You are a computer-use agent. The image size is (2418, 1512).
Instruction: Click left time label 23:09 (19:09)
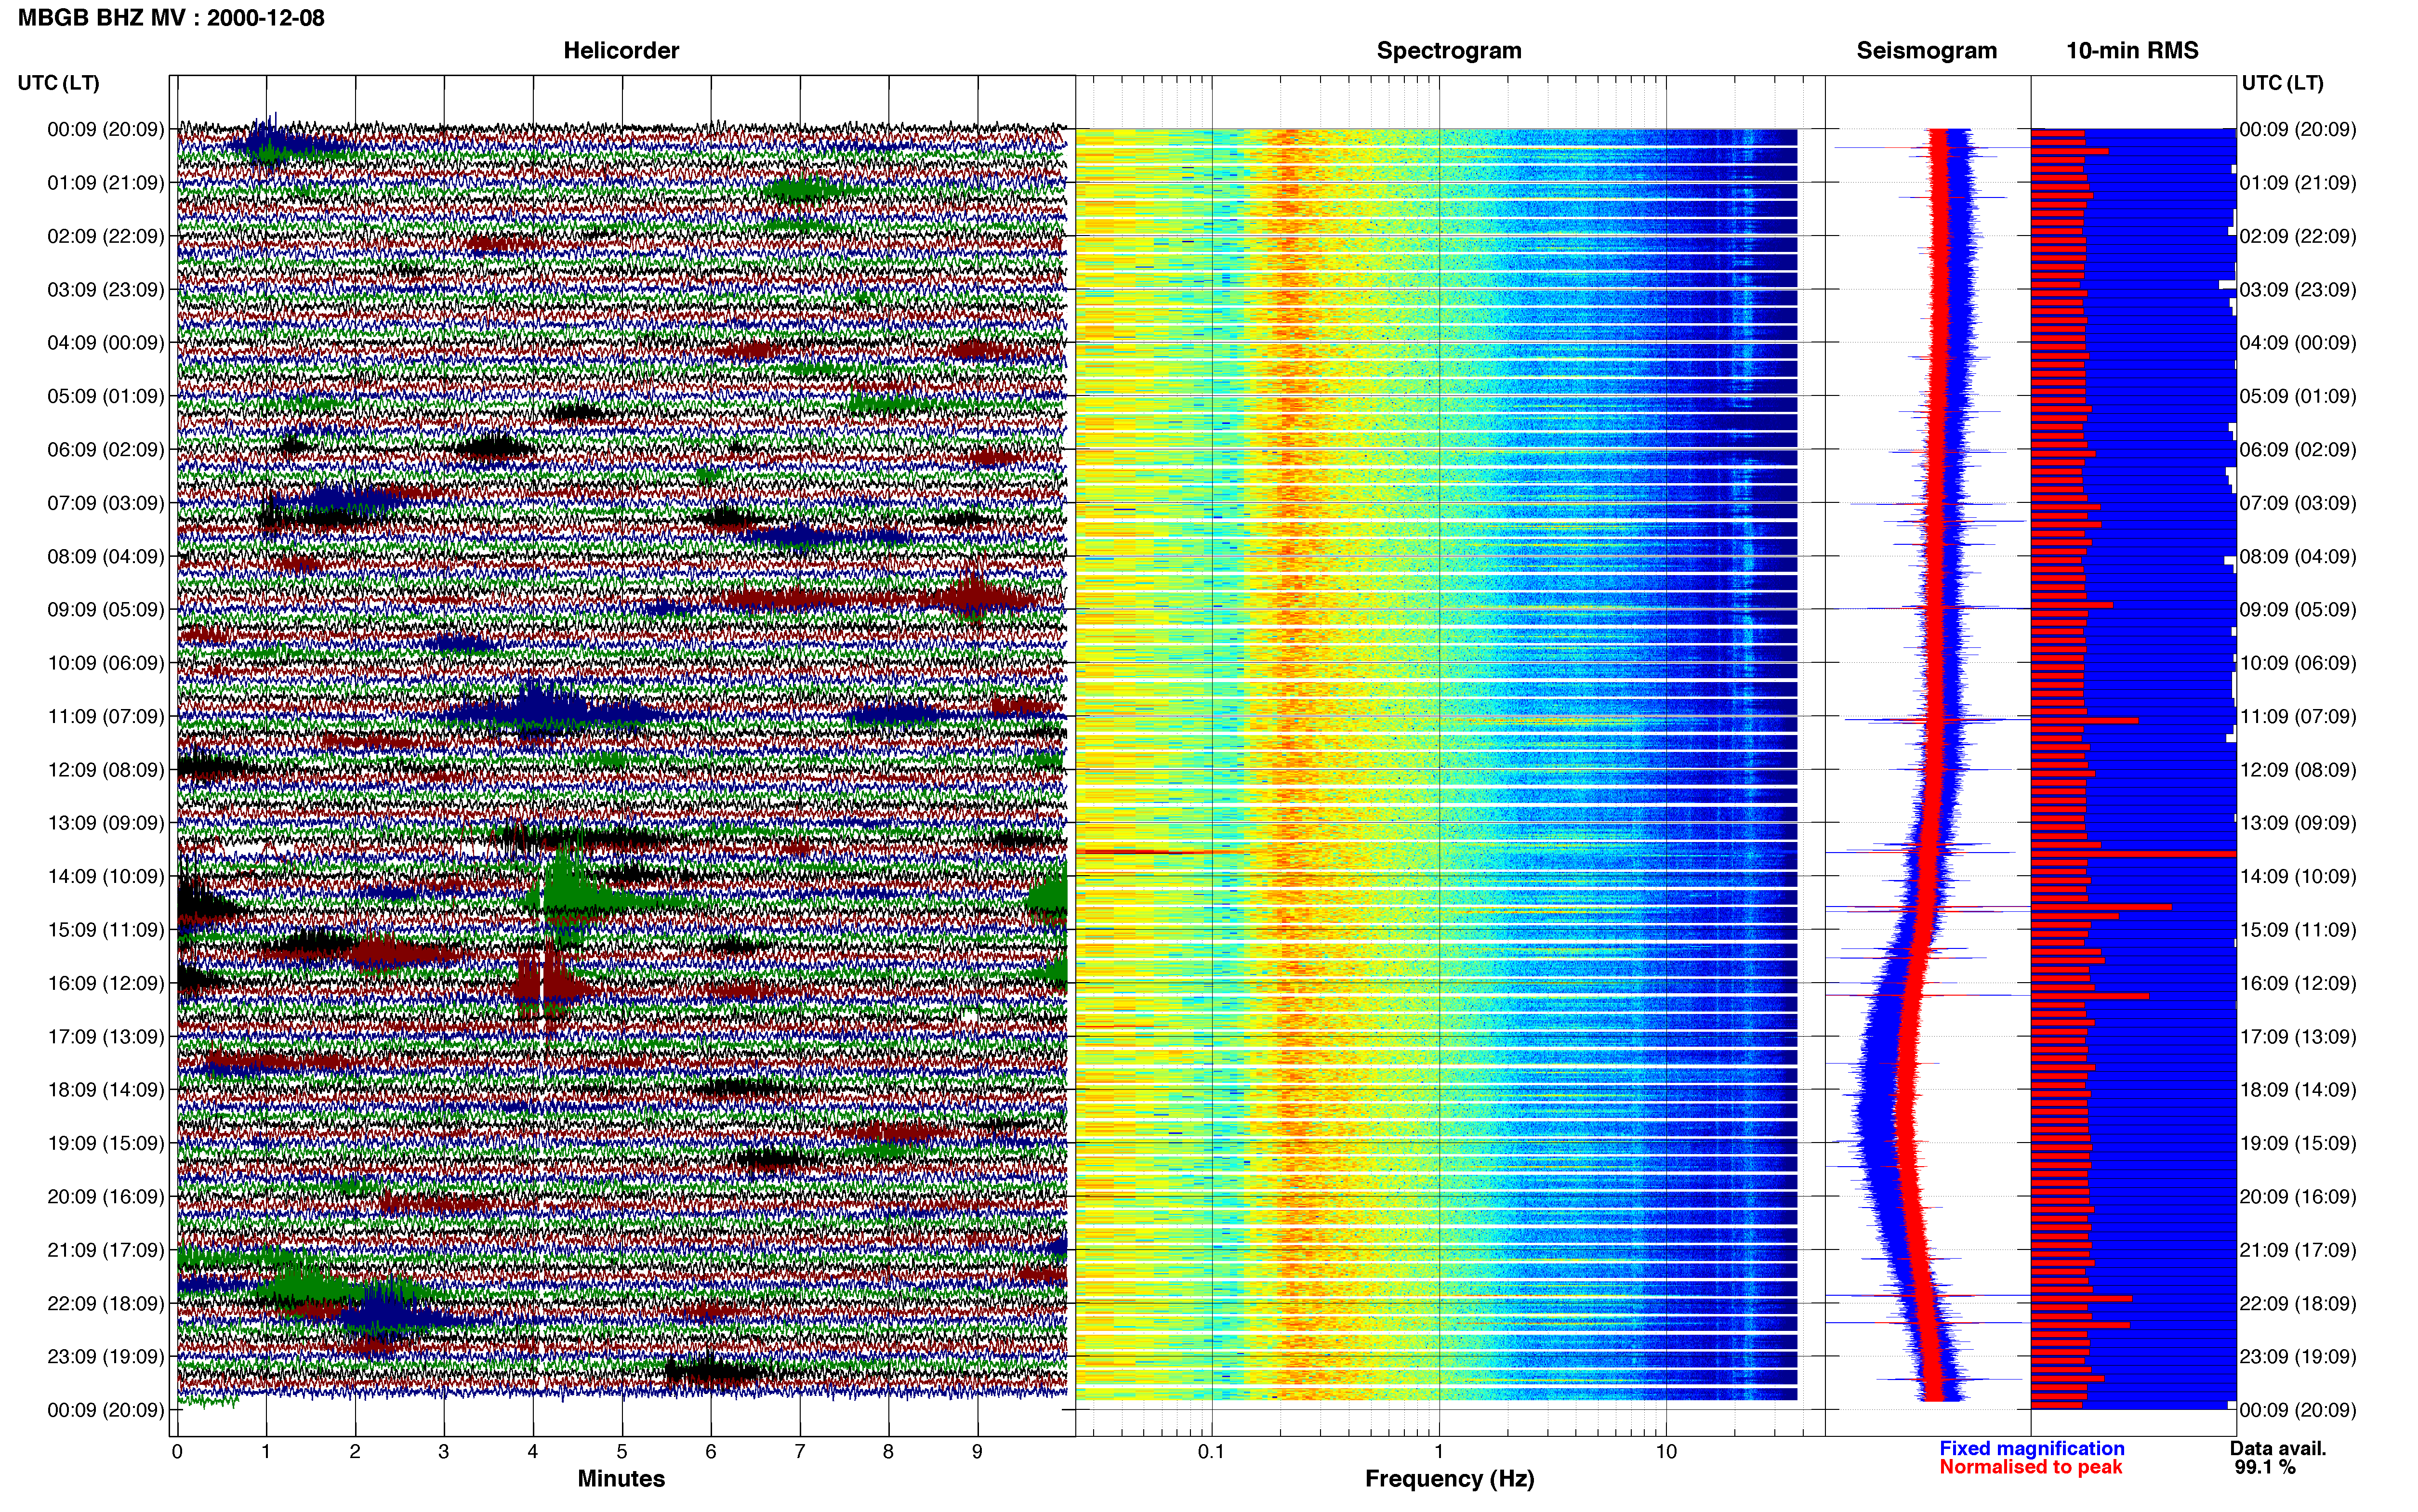[x=105, y=1357]
